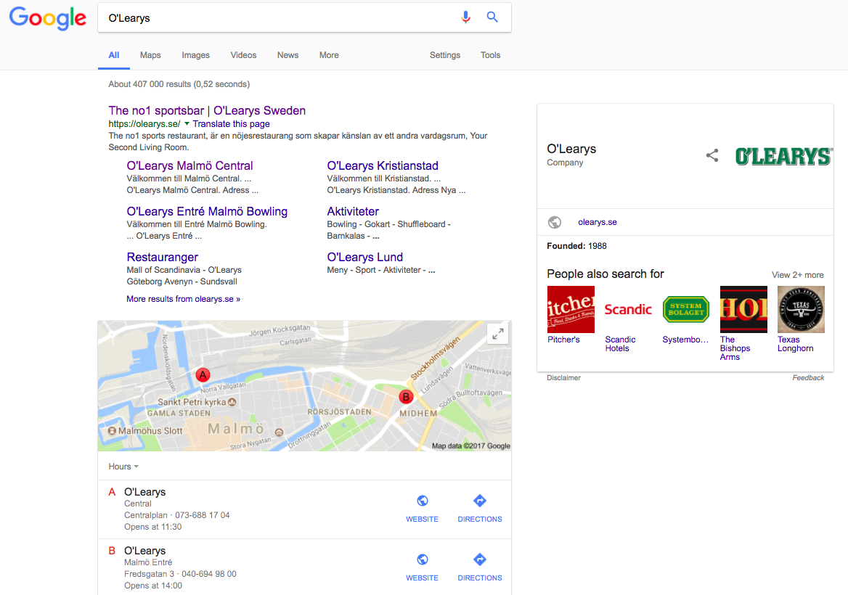Image resolution: width=848 pixels, height=595 pixels.
Task: Open O'Learys Entré Malmö Bowling sitelink
Action: pyautogui.click(x=207, y=211)
